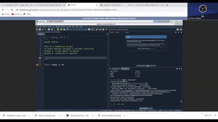
Task: Open the Tools menu in Spyder
Action: [x=74, y=26]
